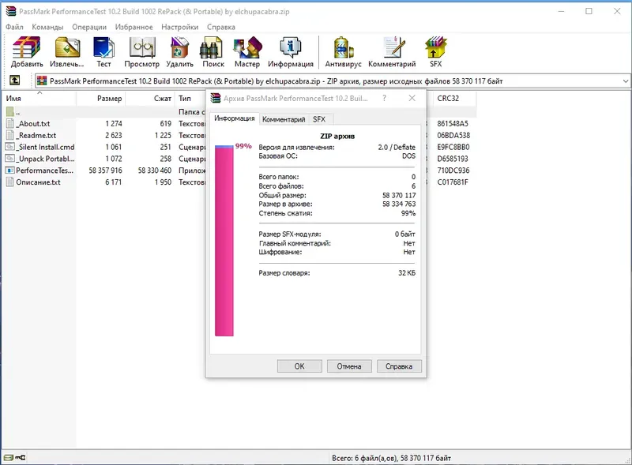
Task: Click the CRC32 value 861548A5
Action: click(453, 124)
